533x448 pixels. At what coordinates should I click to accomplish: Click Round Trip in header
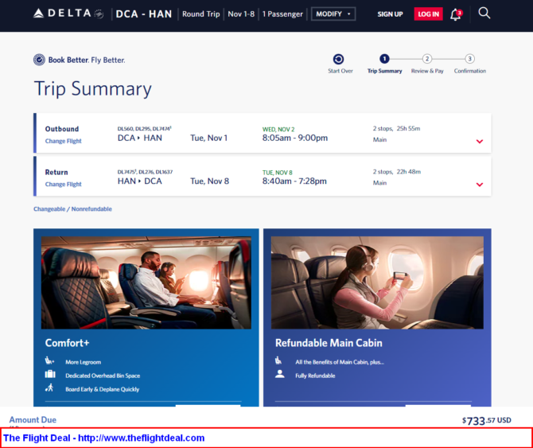click(201, 14)
